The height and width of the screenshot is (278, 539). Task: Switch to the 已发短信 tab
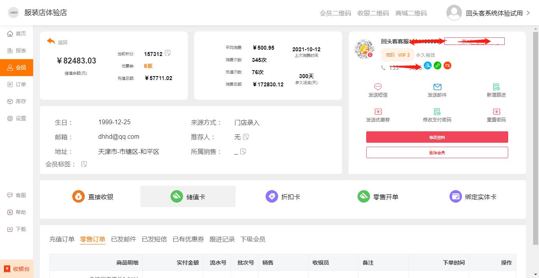click(x=154, y=239)
